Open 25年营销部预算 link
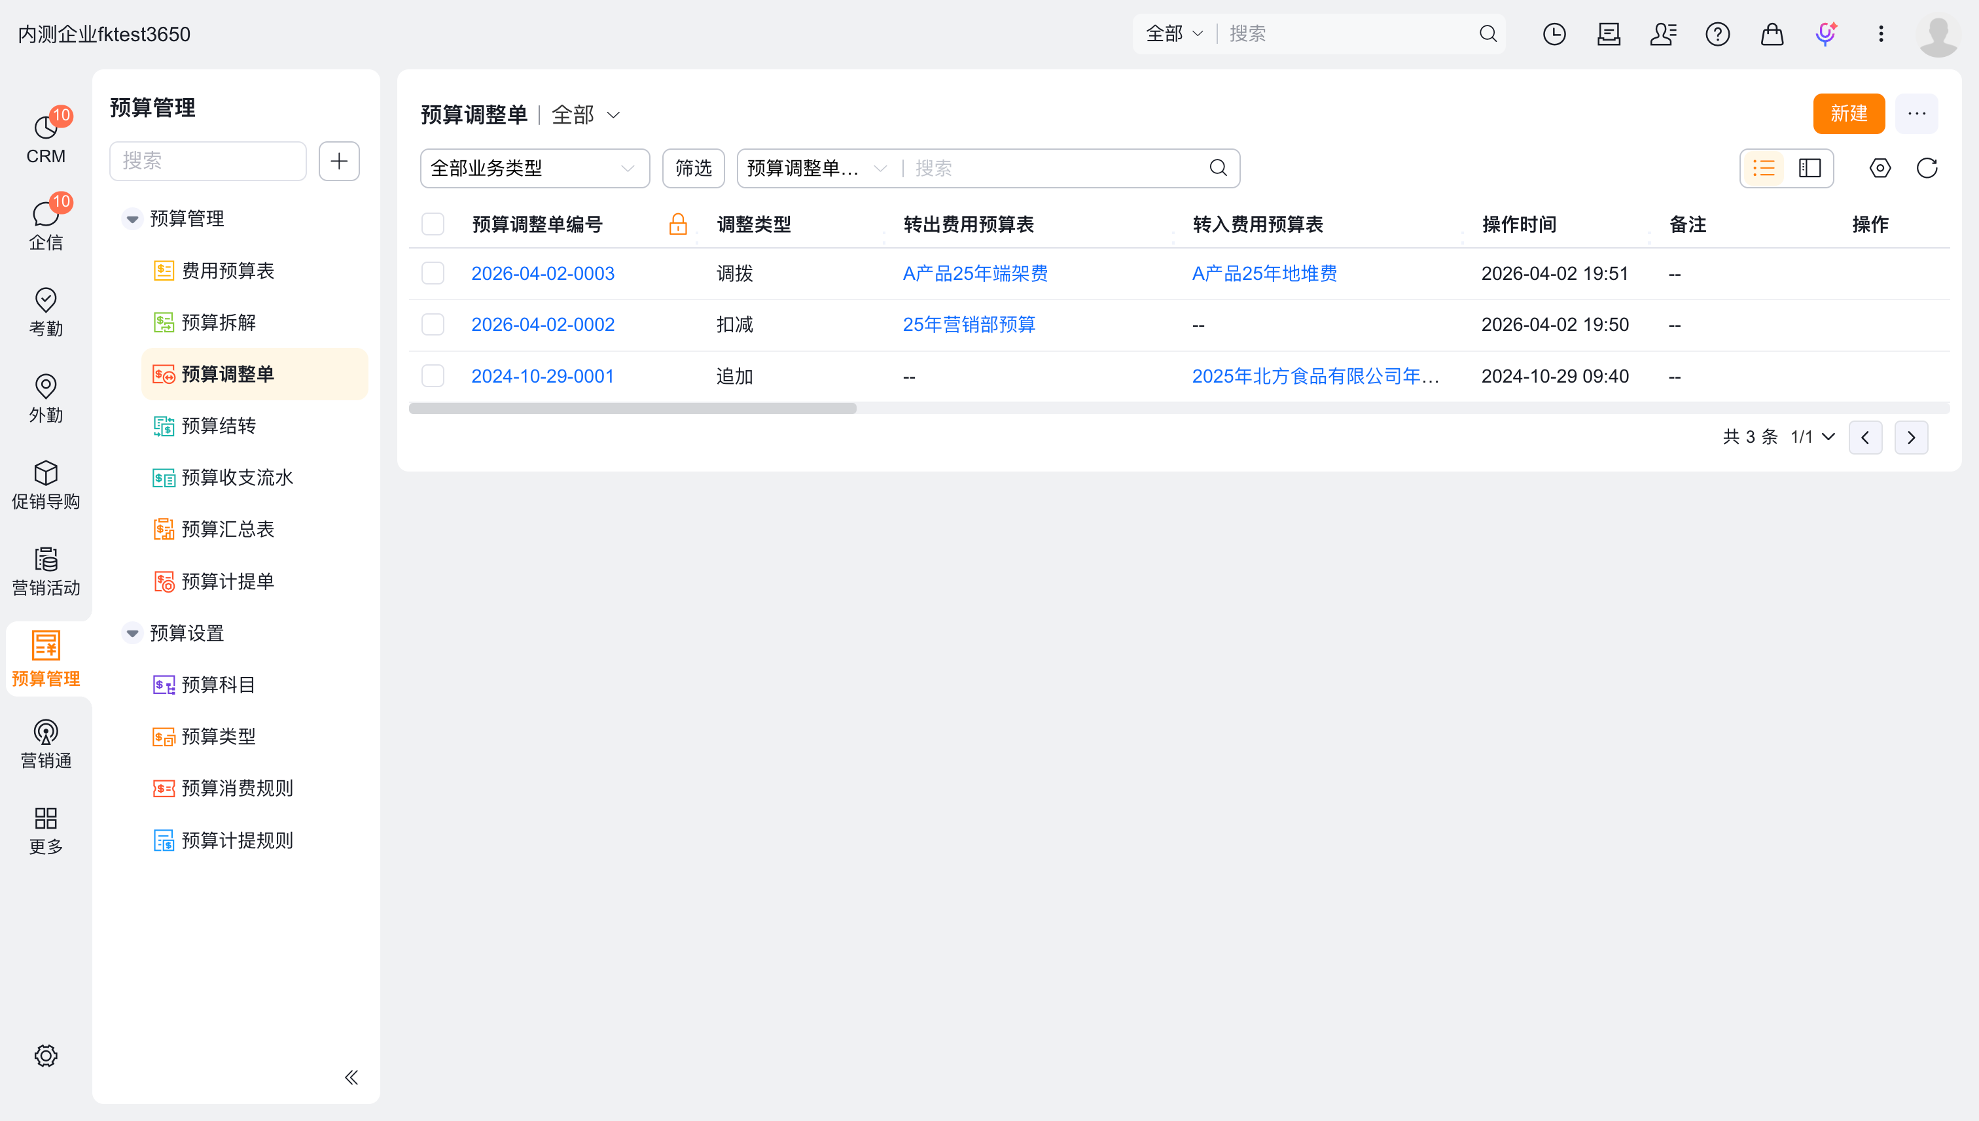Screen dimensions: 1979x1121 point(969,324)
